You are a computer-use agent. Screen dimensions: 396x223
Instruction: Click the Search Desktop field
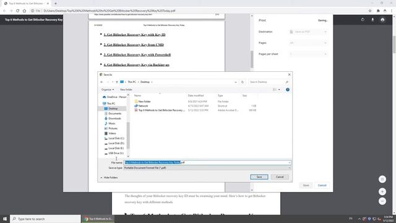[x=269, y=82]
